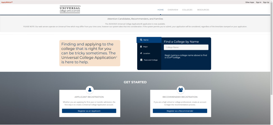Click the Sign Up link

[x=266, y=2]
